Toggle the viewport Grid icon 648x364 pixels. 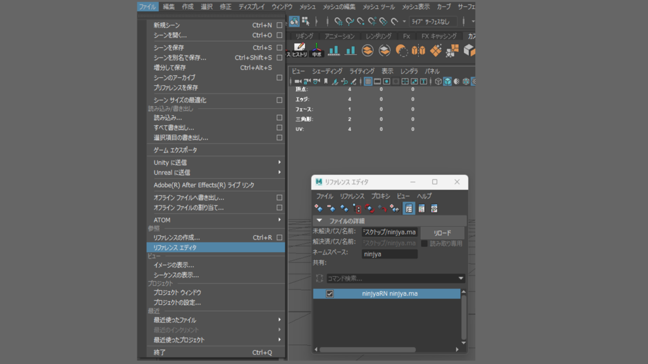click(x=368, y=82)
